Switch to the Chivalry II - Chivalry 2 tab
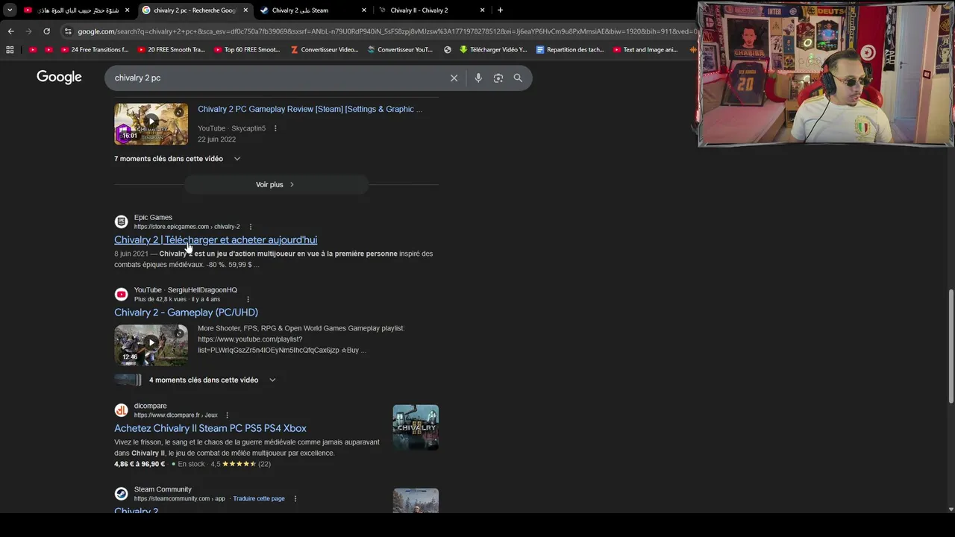955x537 pixels. pyautogui.click(x=430, y=10)
